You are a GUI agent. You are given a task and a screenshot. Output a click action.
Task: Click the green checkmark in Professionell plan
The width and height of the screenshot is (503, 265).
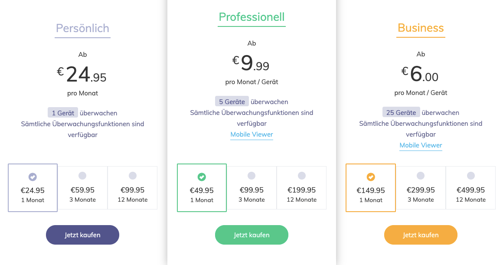[202, 176]
